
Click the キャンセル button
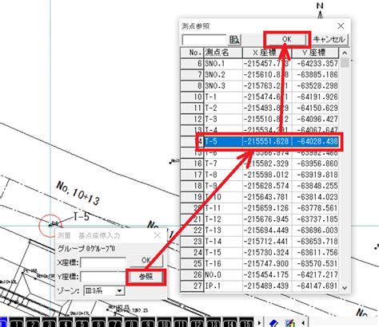tap(329, 39)
